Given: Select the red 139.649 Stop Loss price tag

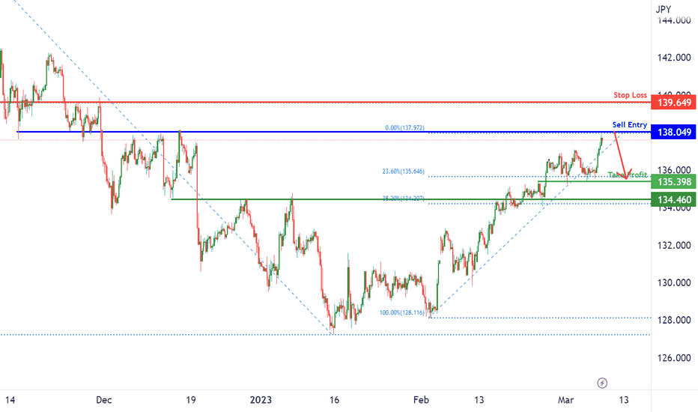Looking at the screenshot, I should tap(673, 103).
